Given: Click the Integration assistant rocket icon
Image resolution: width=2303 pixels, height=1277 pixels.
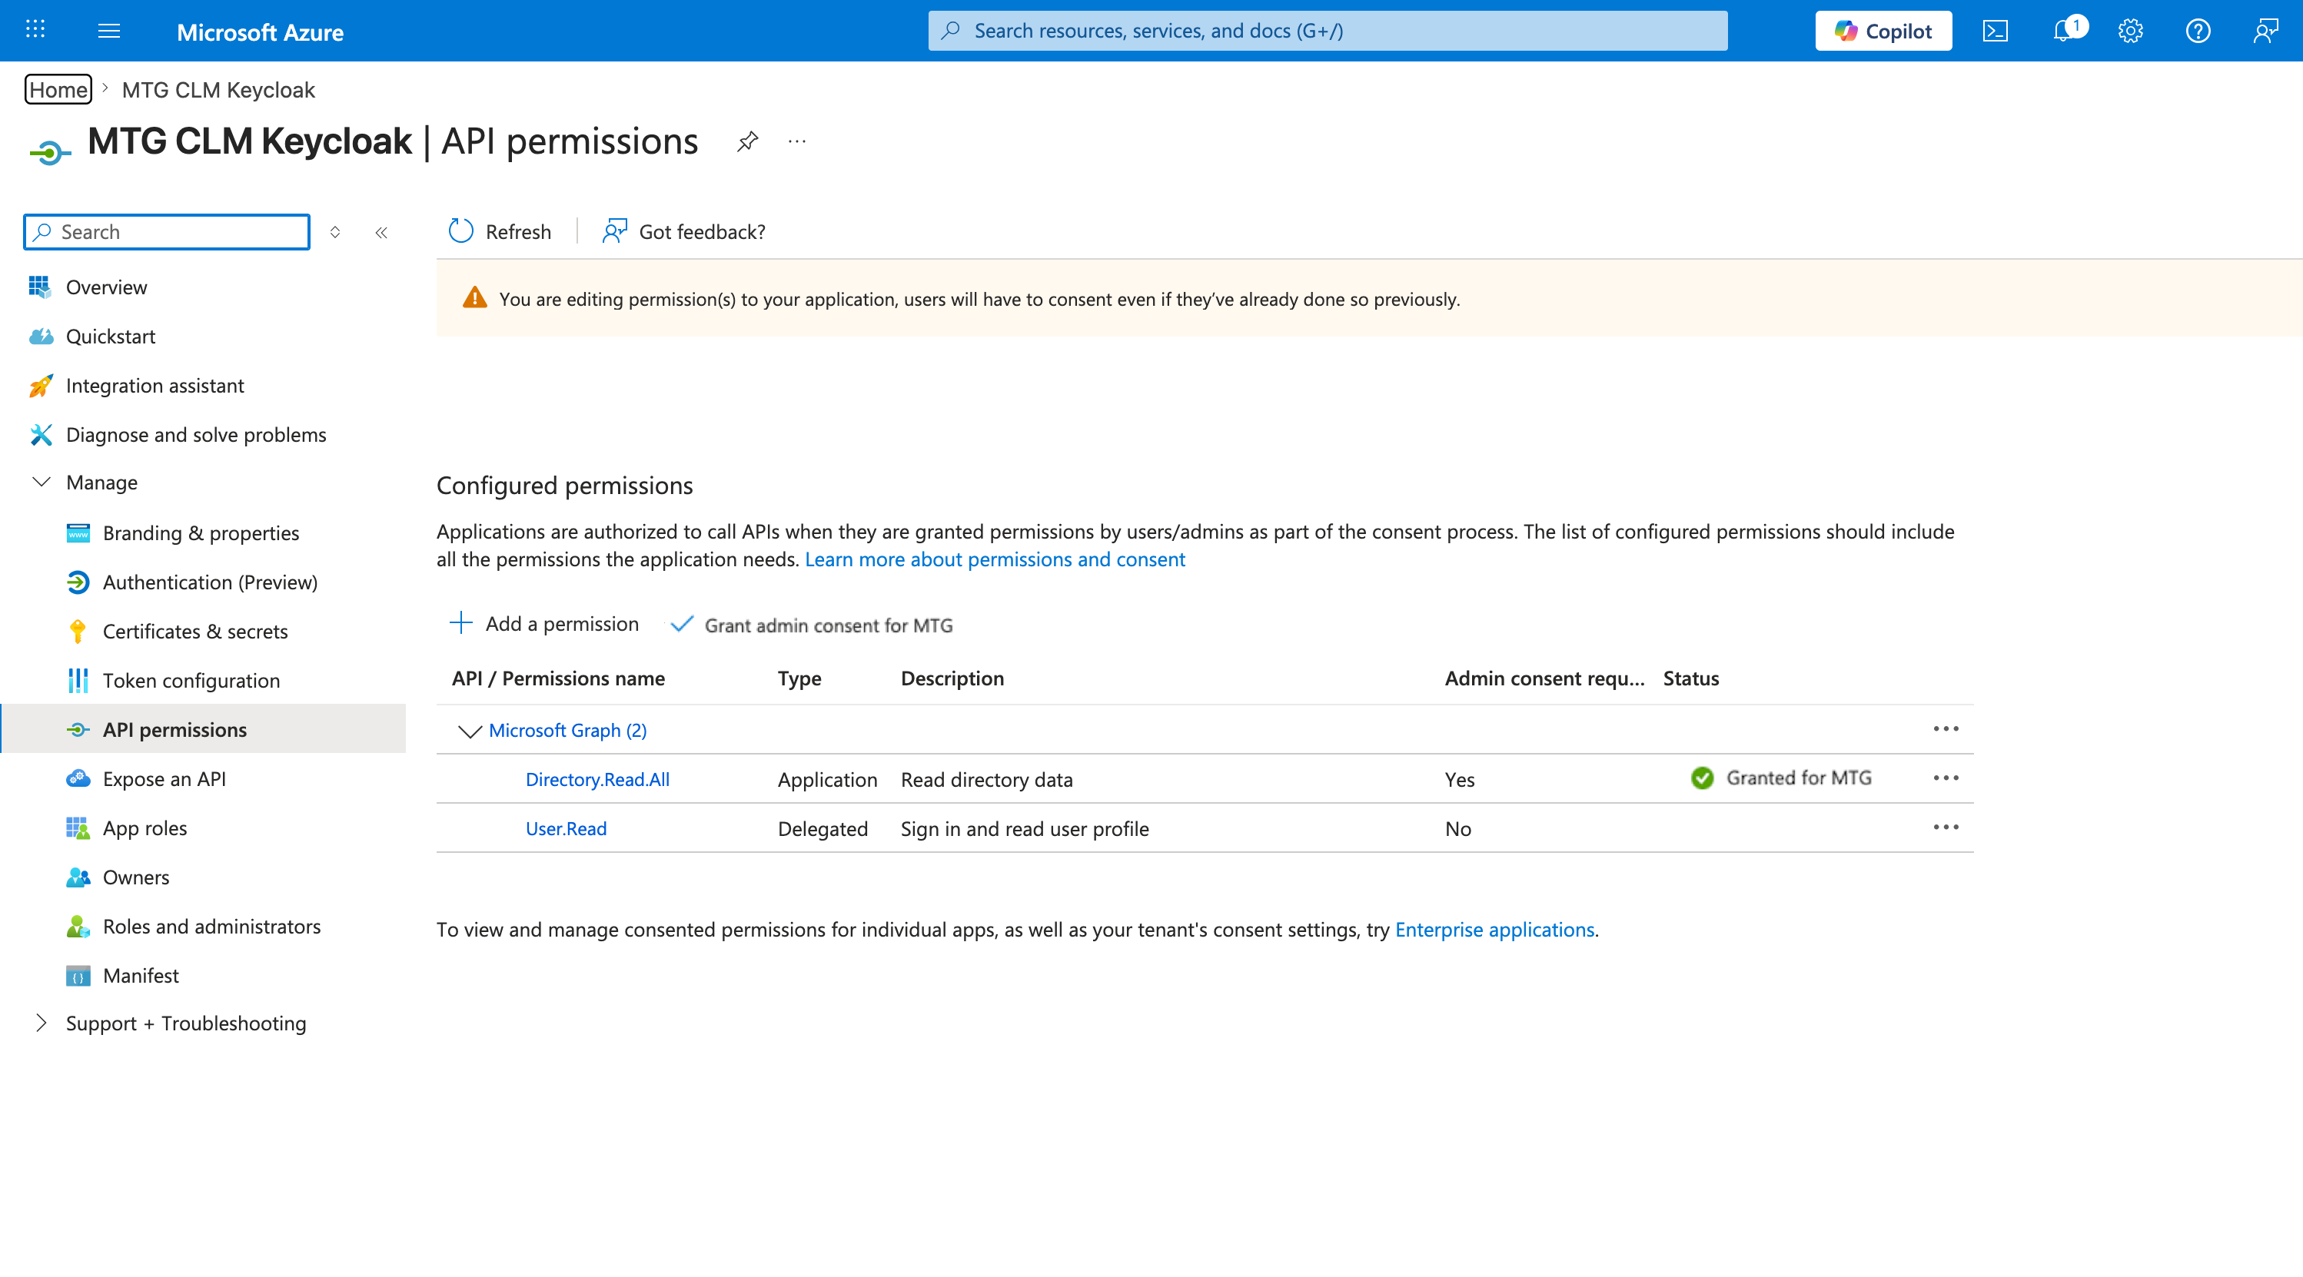Looking at the screenshot, I should [40, 385].
